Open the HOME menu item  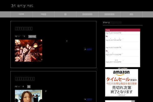click(x=21, y=14)
